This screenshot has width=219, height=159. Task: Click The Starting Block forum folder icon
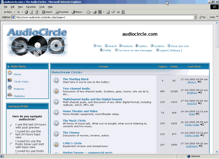(x=56, y=80)
